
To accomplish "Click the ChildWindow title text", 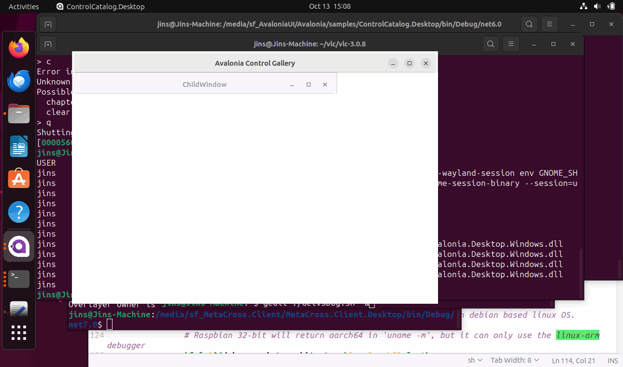I will click(x=204, y=85).
